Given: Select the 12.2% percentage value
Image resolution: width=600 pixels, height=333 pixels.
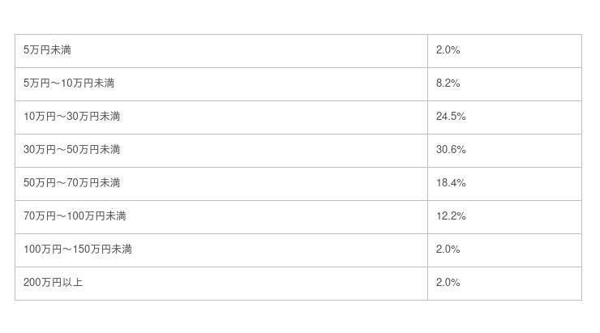Looking at the screenshot, I should click(x=451, y=216).
